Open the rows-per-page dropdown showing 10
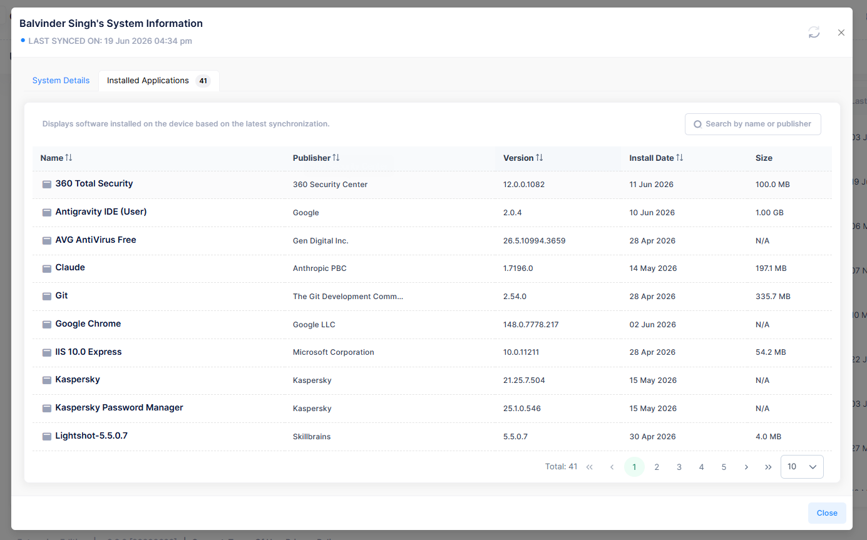 802,467
